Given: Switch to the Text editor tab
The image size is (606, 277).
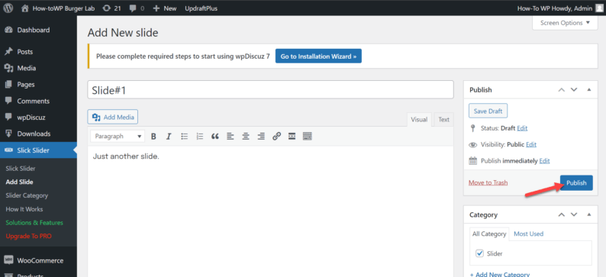Looking at the screenshot, I should (443, 120).
